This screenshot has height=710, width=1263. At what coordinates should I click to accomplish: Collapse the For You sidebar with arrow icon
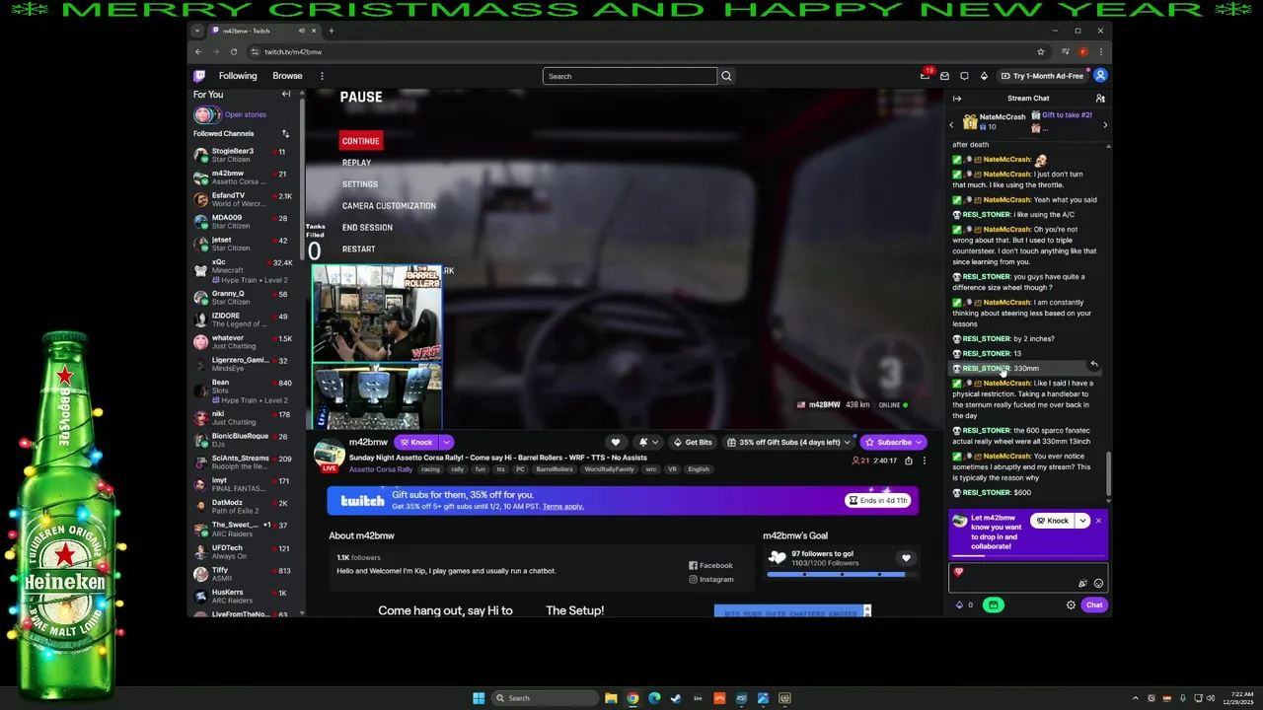pos(286,95)
